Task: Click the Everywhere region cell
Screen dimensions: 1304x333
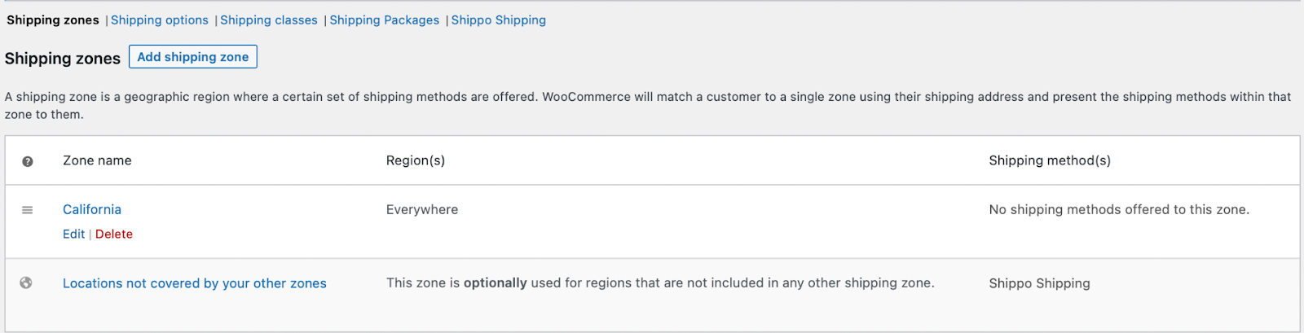Action: pyautogui.click(x=422, y=209)
